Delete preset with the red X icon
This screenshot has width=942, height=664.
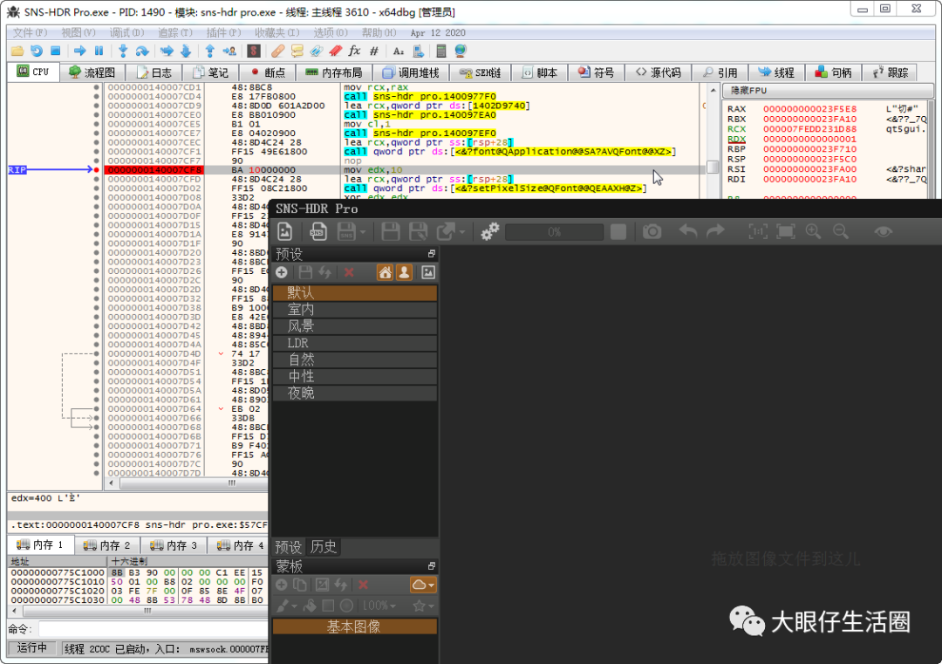click(x=348, y=273)
